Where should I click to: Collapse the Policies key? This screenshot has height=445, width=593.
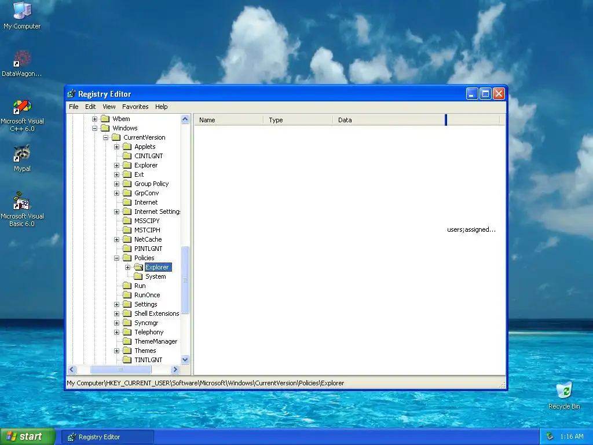click(116, 258)
